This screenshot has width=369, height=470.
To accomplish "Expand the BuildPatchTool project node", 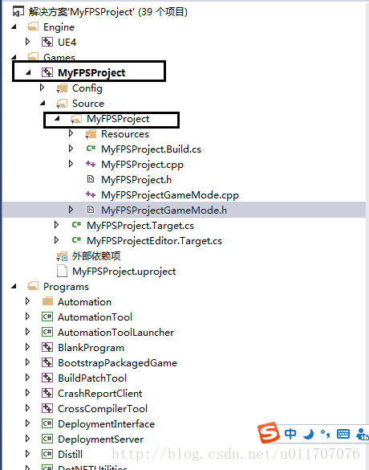I will click(x=28, y=378).
